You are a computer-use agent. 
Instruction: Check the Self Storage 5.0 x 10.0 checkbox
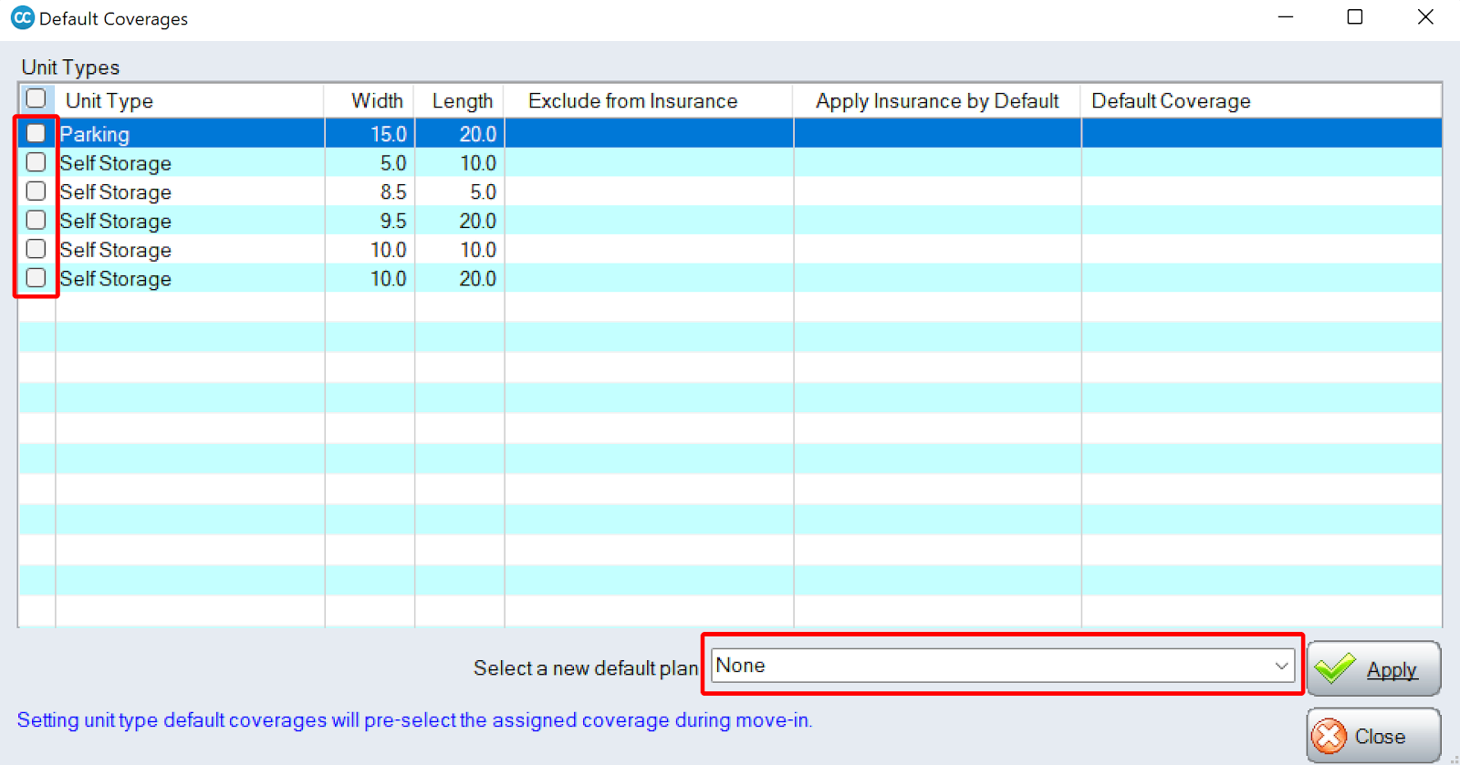tap(36, 162)
